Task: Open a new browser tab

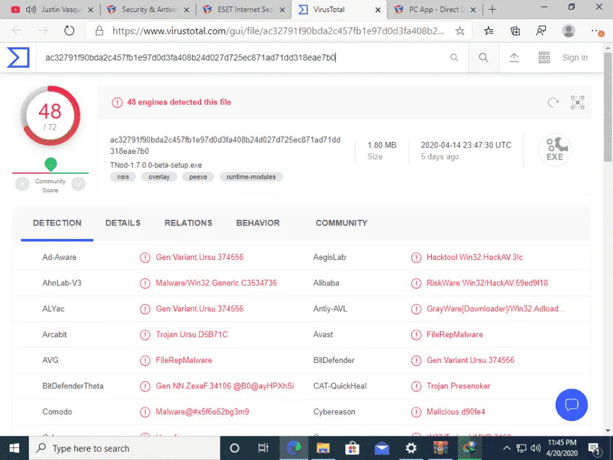Action: [x=492, y=10]
